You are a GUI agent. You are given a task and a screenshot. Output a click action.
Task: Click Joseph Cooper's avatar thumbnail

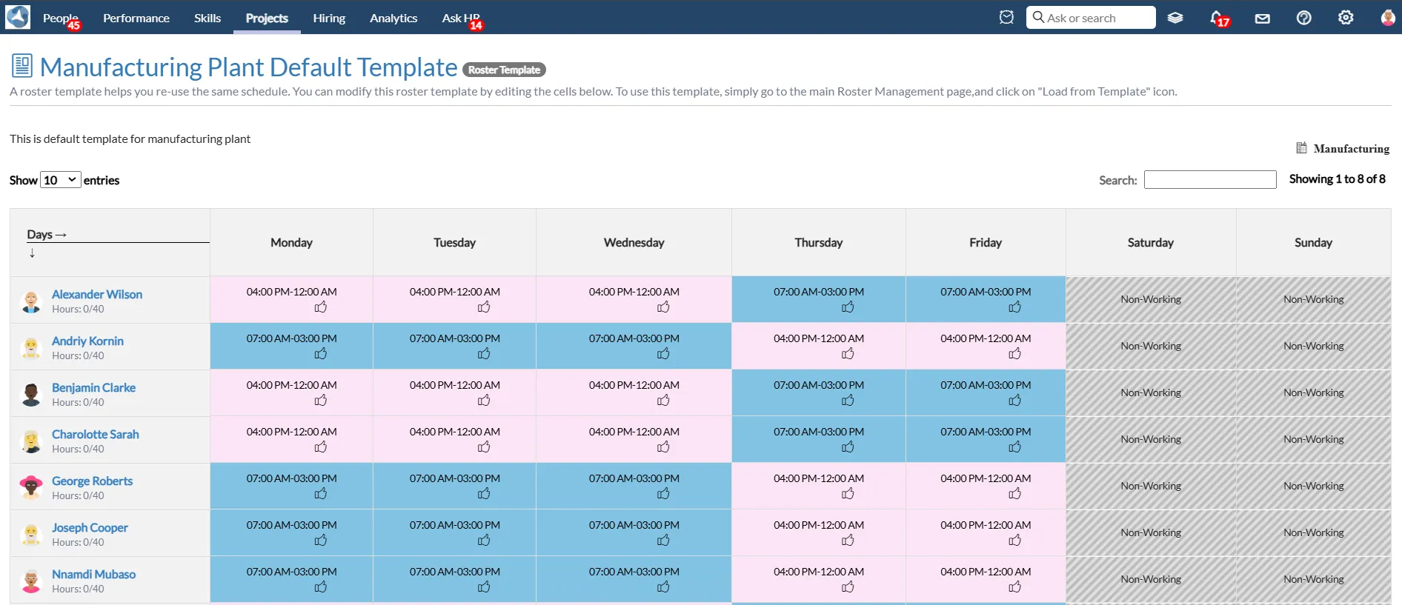click(31, 534)
